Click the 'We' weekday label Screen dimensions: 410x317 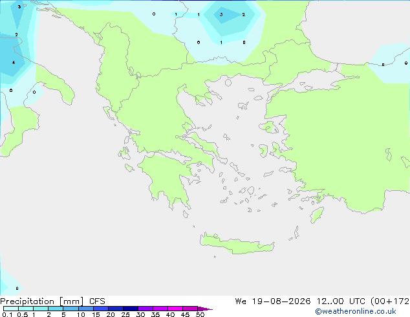[241, 301]
